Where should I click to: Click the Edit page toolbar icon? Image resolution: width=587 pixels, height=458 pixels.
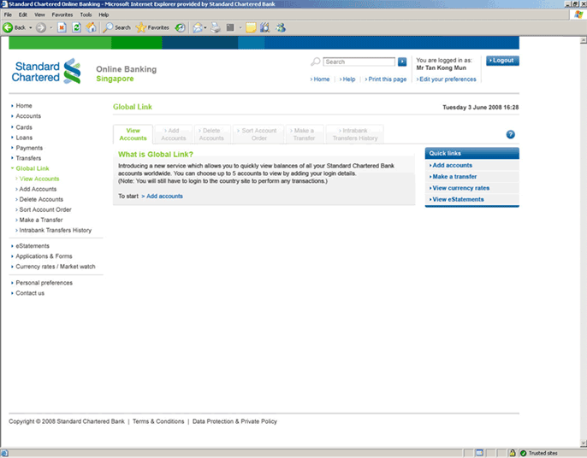click(x=230, y=27)
